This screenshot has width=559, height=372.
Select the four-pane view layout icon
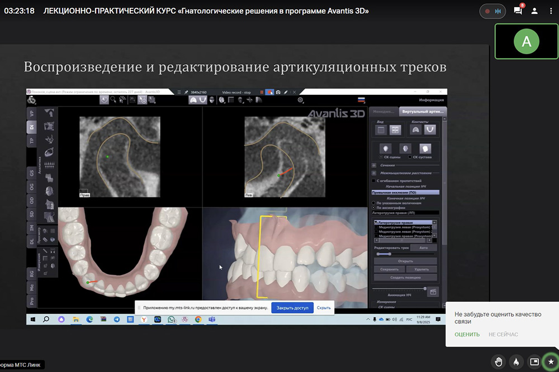coord(396,129)
